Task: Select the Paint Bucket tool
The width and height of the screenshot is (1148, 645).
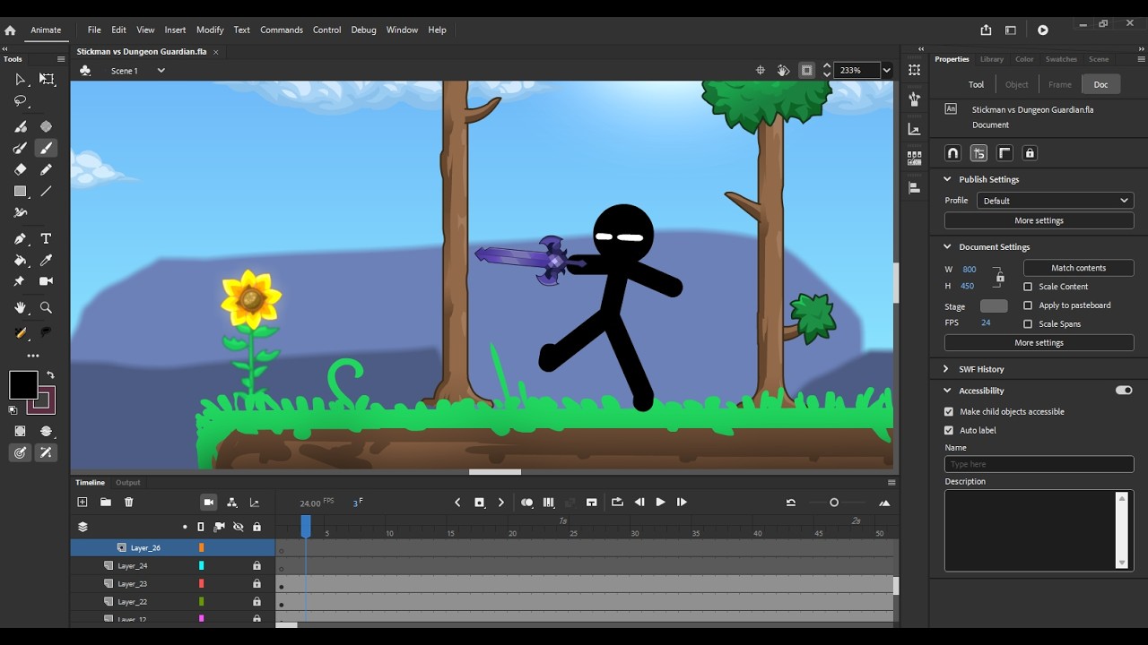Action: pos(20,261)
